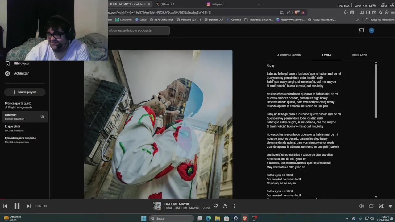Collapse the player page with the down arrow
Viewport: 395px width, 222px height.
pos(390,206)
